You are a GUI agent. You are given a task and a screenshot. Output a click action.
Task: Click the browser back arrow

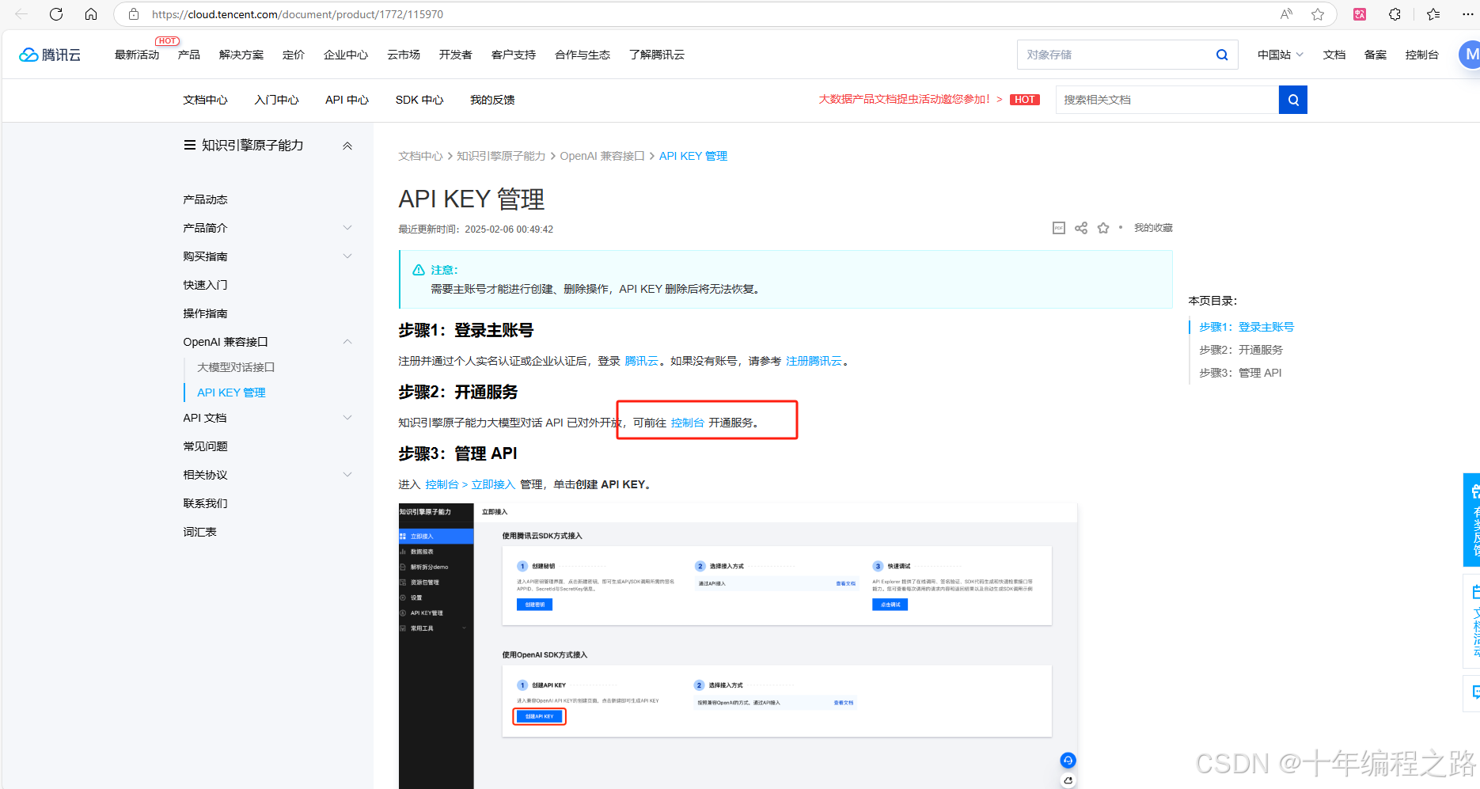[x=21, y=14]
